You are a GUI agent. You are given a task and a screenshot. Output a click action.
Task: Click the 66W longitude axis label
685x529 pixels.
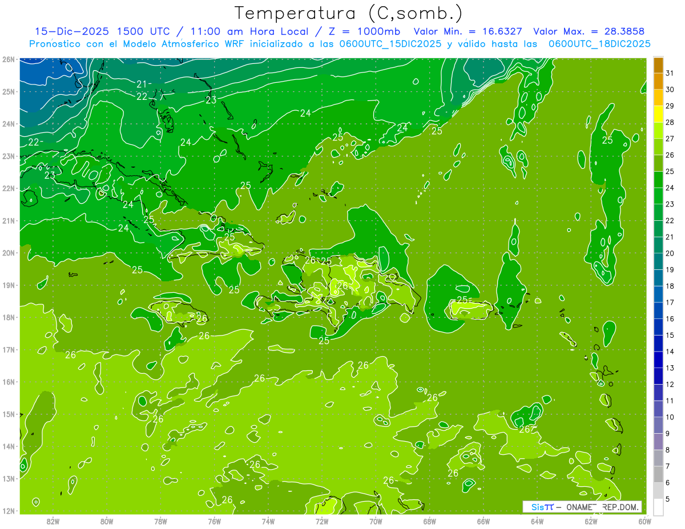(x=483, y=521)
